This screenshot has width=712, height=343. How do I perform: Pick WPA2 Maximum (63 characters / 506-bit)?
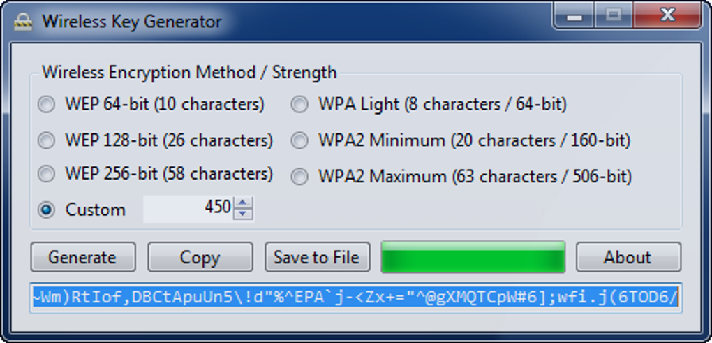coord(299,177)
